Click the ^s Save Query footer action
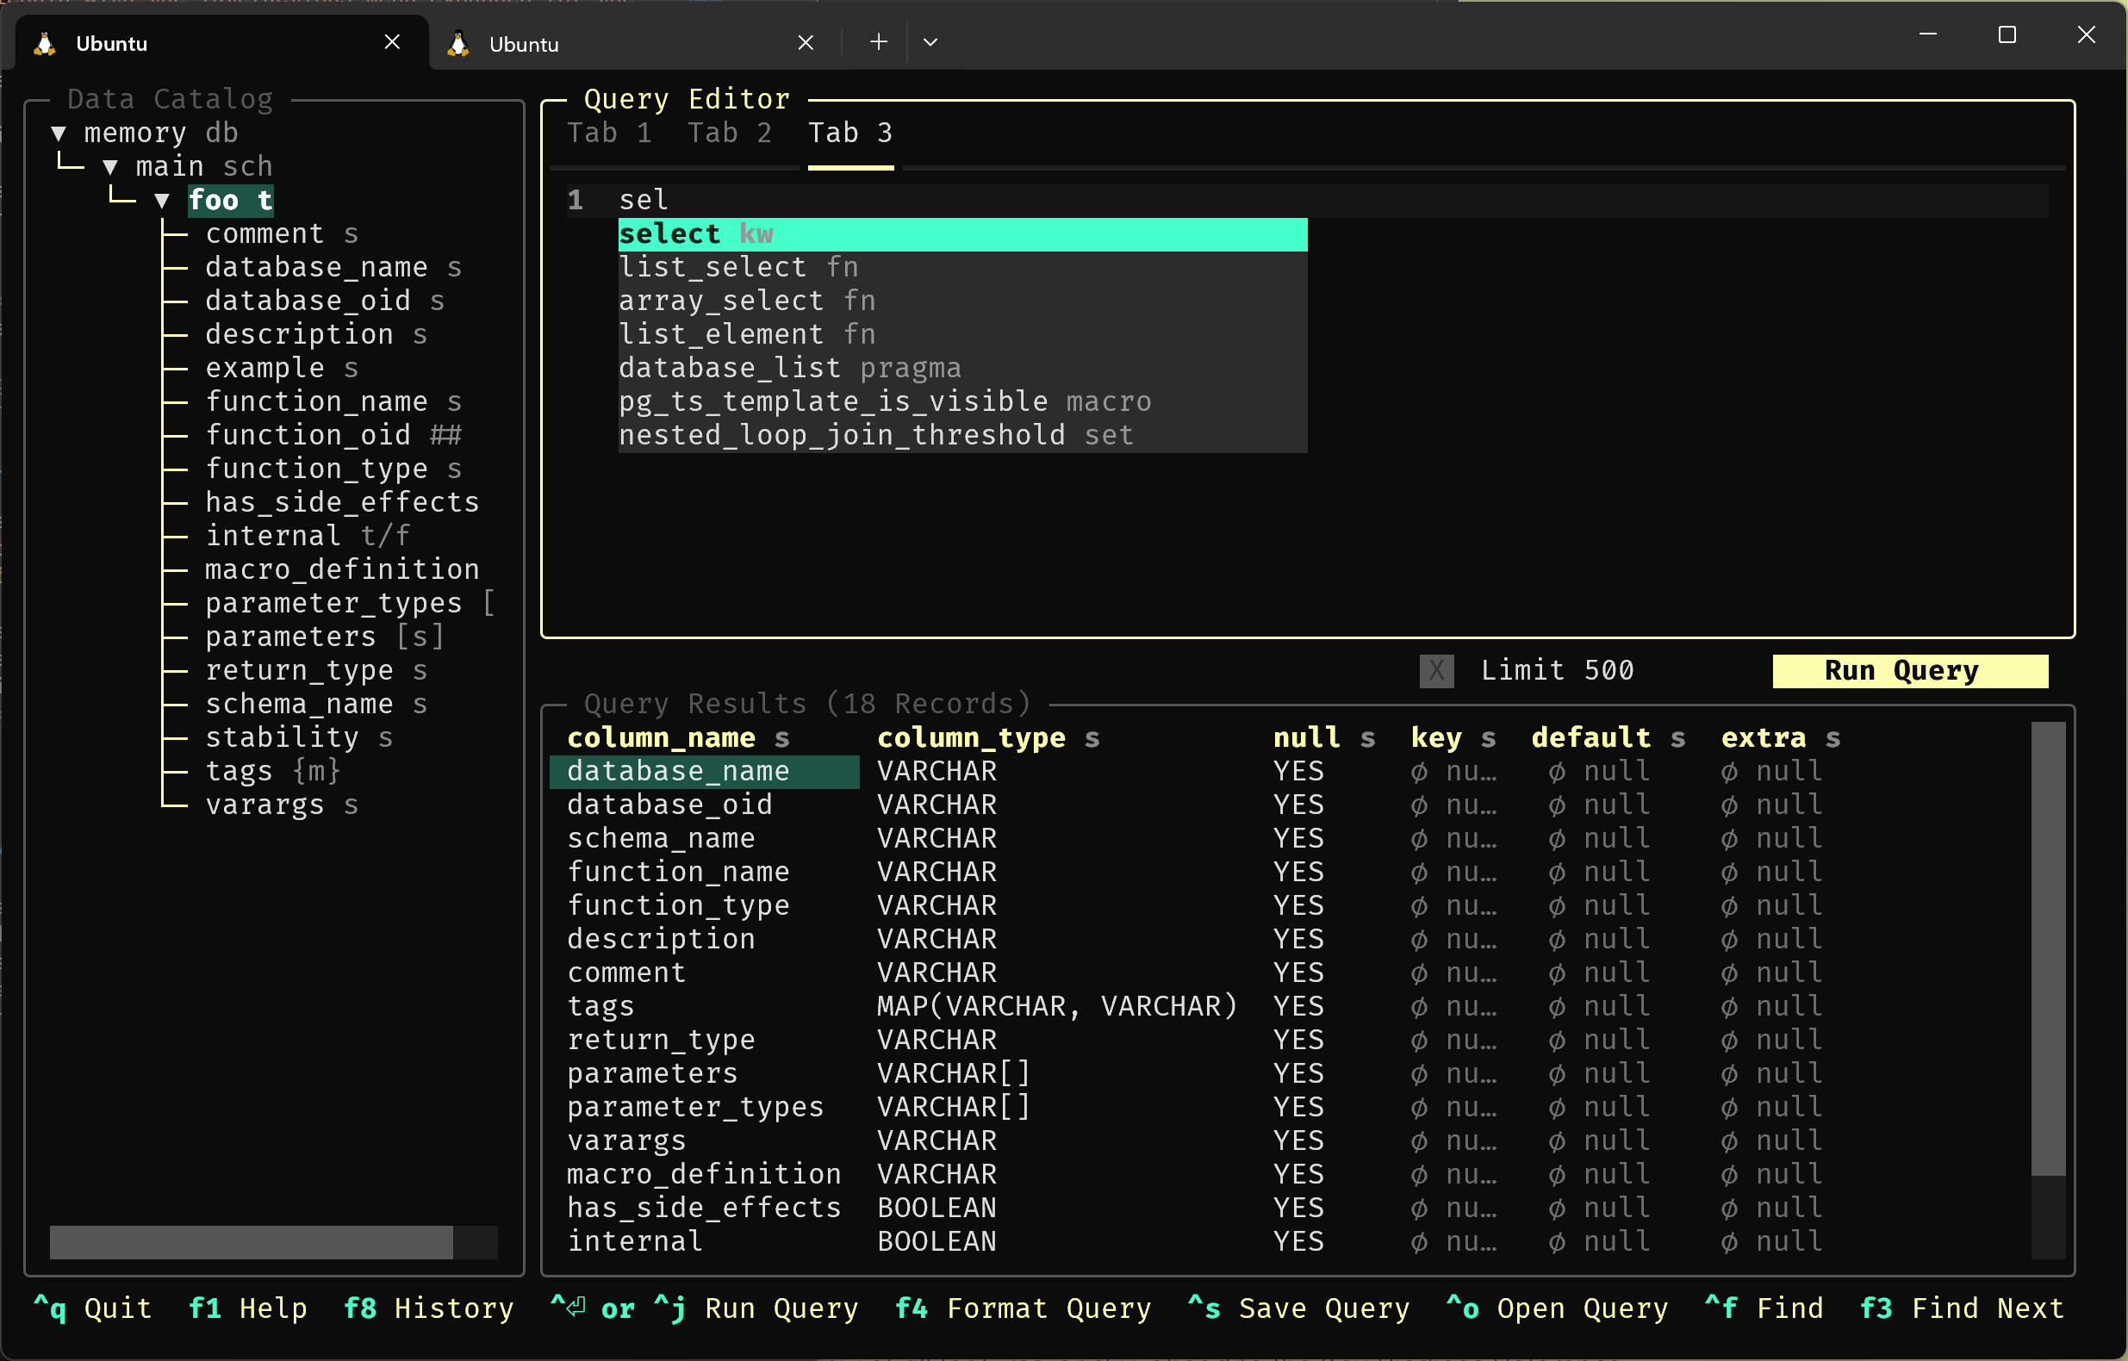Screen dimensions: 2128x1361 pos(1299,1308)
